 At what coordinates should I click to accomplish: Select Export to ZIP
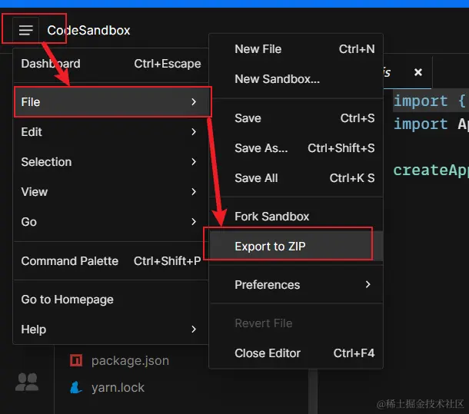click(296, 246)
